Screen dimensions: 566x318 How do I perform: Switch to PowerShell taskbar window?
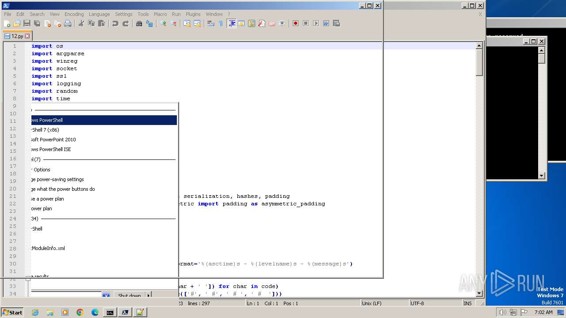(125, 312)
